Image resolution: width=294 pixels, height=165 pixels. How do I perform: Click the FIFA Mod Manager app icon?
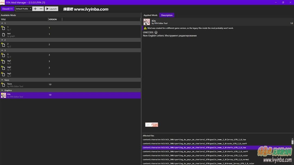pos(2,2)
